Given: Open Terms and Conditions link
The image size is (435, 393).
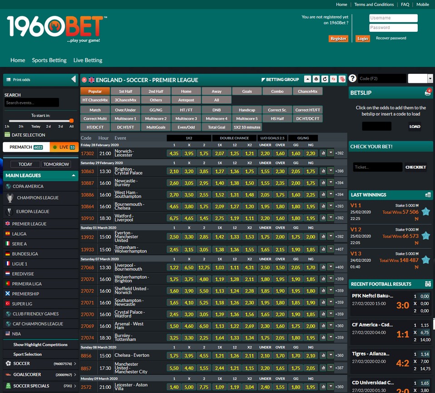Looking at the screenshot, I should point(374,5).
